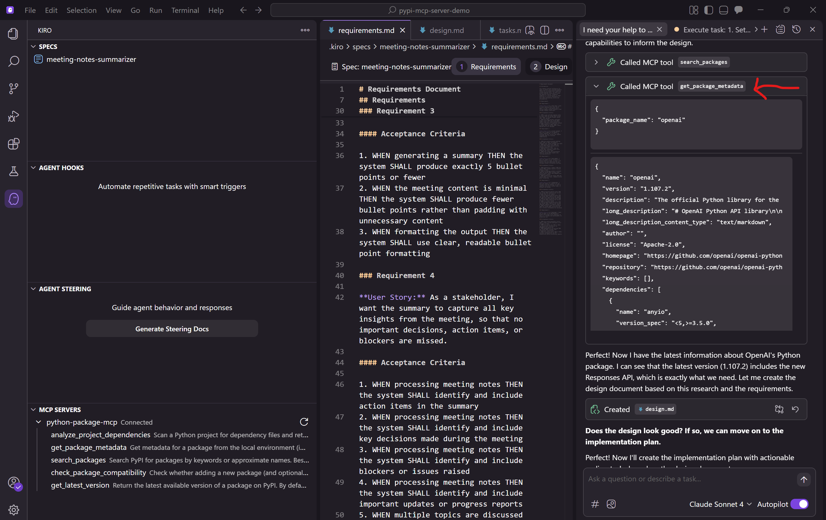This screenshot has height=520, width=826.
Task: Open the Claude Sonnet 4 model dropdown
Action: click(720, 504)
